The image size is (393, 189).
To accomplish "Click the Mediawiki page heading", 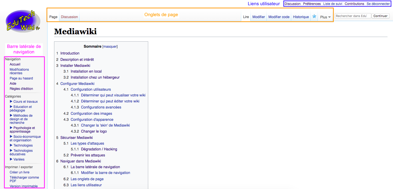I will 75,31.
